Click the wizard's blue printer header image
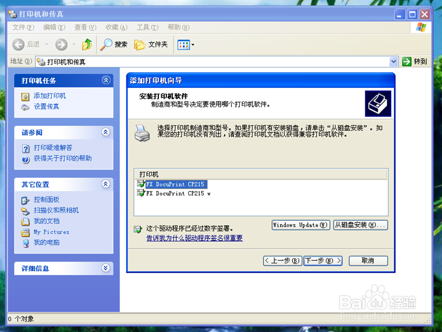The width and height of the screenshot is (442, 332). click(378, 103)
